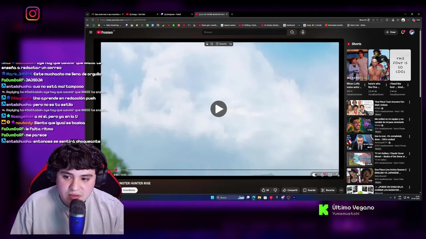The height and width of the screenshot is (239, 426).
Task: Click the Chat button in the browser toolbar
Action: click(416, 20)
